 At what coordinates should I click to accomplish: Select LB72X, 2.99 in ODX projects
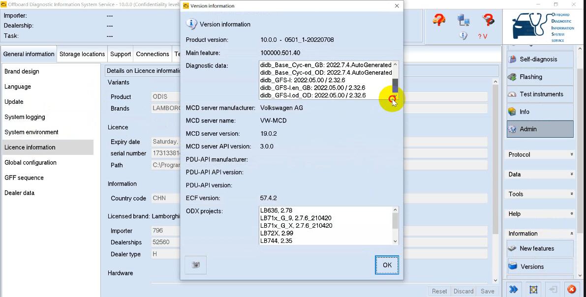click(x=277, y=233)
